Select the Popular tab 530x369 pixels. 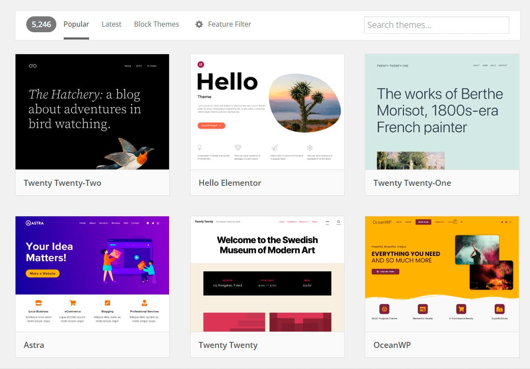(76, 24)
